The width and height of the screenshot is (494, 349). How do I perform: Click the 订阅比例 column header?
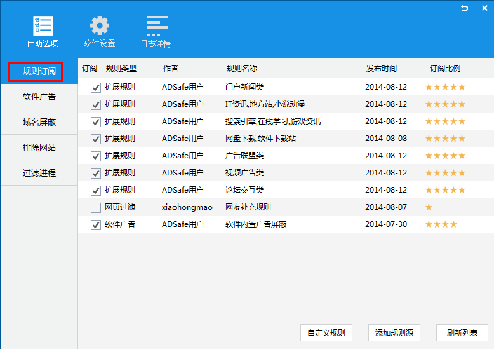(445, 69)
